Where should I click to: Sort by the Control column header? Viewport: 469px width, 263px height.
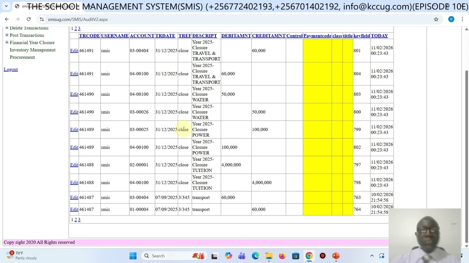point(295,36)
